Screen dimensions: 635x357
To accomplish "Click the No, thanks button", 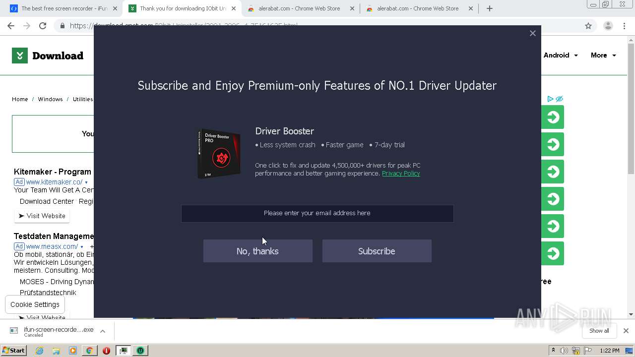I will (257, 251).
